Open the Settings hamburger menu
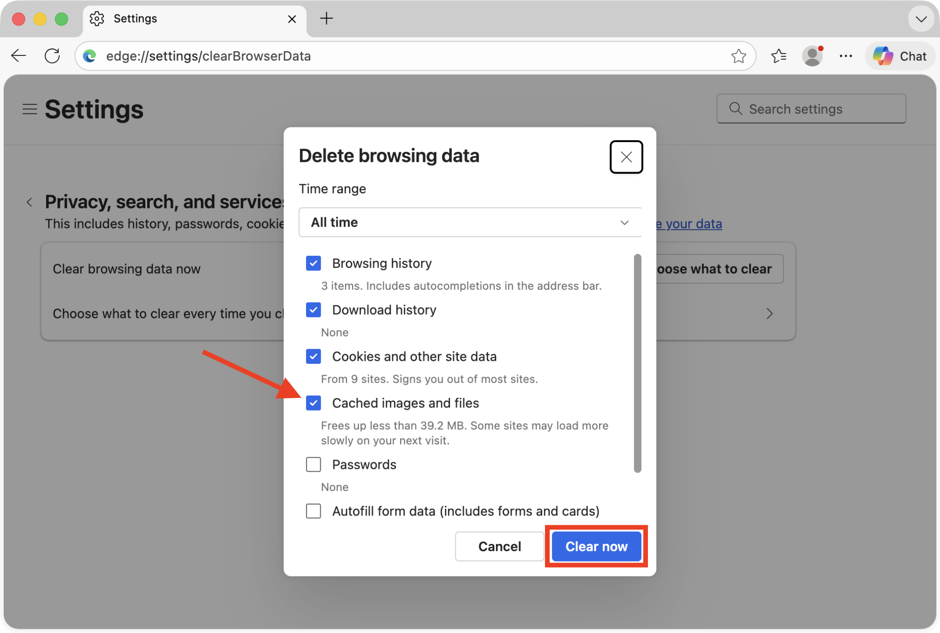The width and height of the screenshot is (940, 633). [x=29, y=109]
